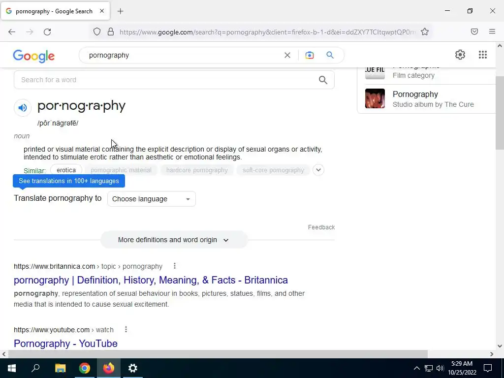Click the scroll-down arrow of the vertical scrollbar

coord(500,346)
